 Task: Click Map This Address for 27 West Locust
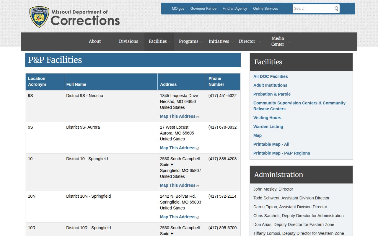click(x=178, y=148)
